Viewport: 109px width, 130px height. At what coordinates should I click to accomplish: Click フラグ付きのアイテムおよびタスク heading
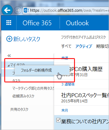click(x=83, y=37)
